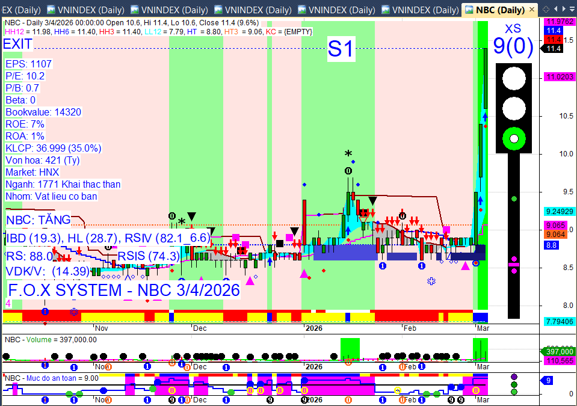Click the EXIT signal label
Screen dimensions: 577x406
17,44
